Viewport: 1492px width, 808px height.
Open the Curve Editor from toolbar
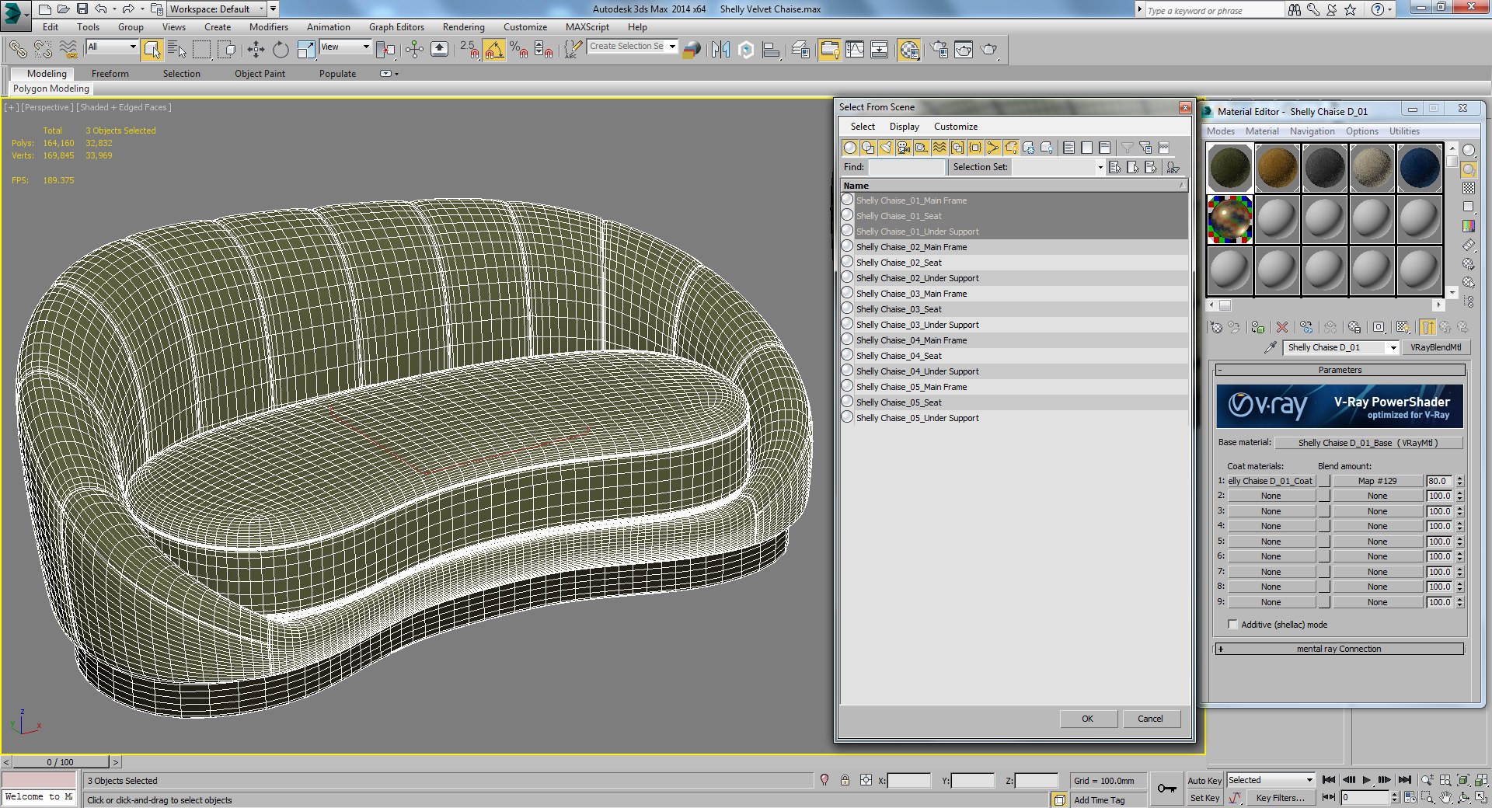point(855,50)
